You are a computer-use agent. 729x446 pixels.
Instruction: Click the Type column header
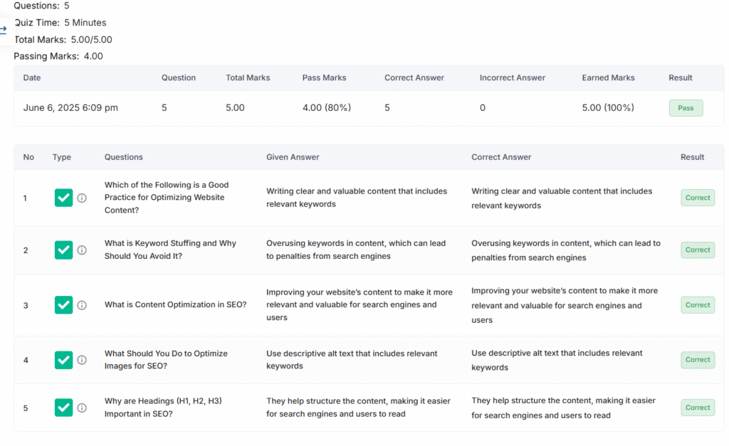(x=62, y=157)
